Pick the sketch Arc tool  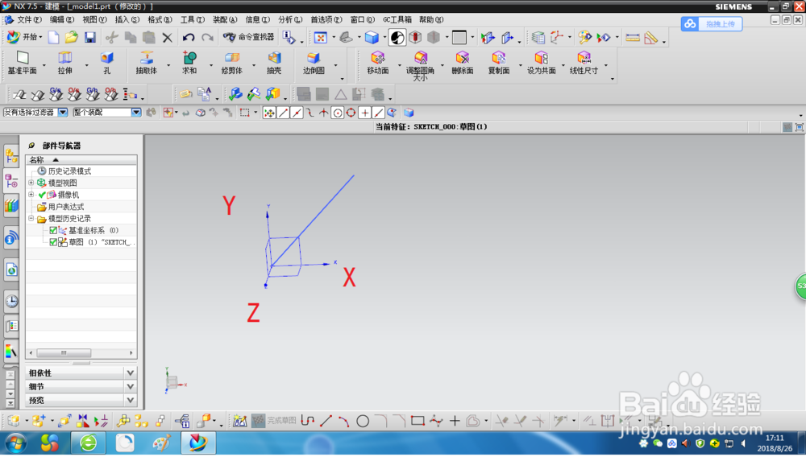pyautogui.click(x=344, y=421)
